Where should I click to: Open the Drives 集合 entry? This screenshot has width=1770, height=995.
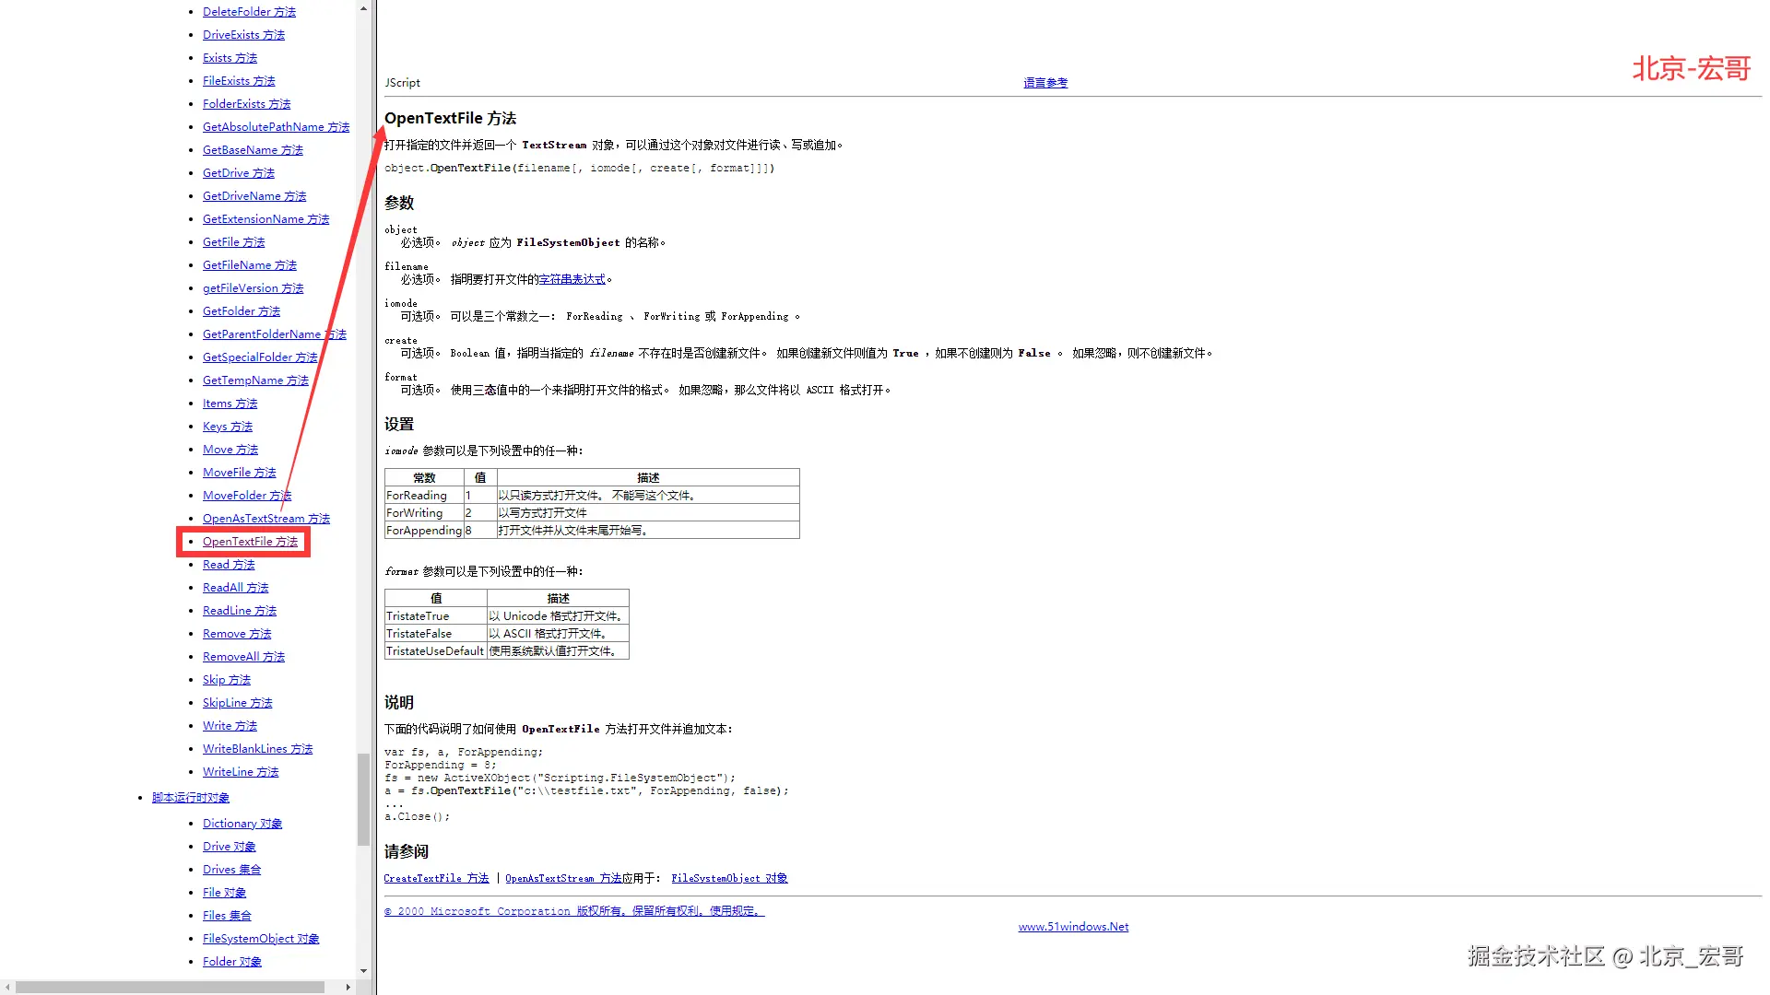231,870
